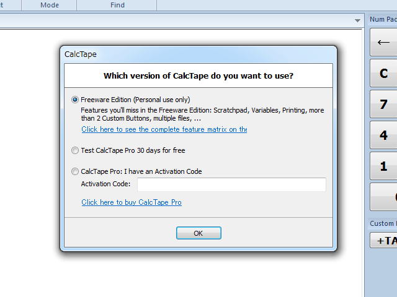Click the Num Pad panel header
397x297 pixels.
click(382, 19)
